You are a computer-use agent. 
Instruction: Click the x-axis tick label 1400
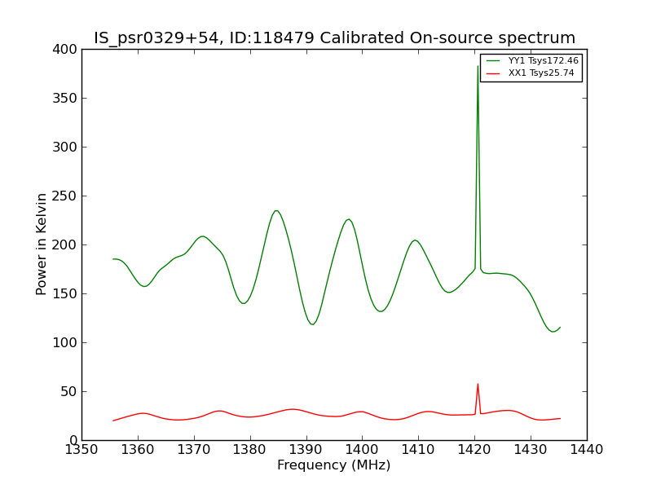click(362, 450)
